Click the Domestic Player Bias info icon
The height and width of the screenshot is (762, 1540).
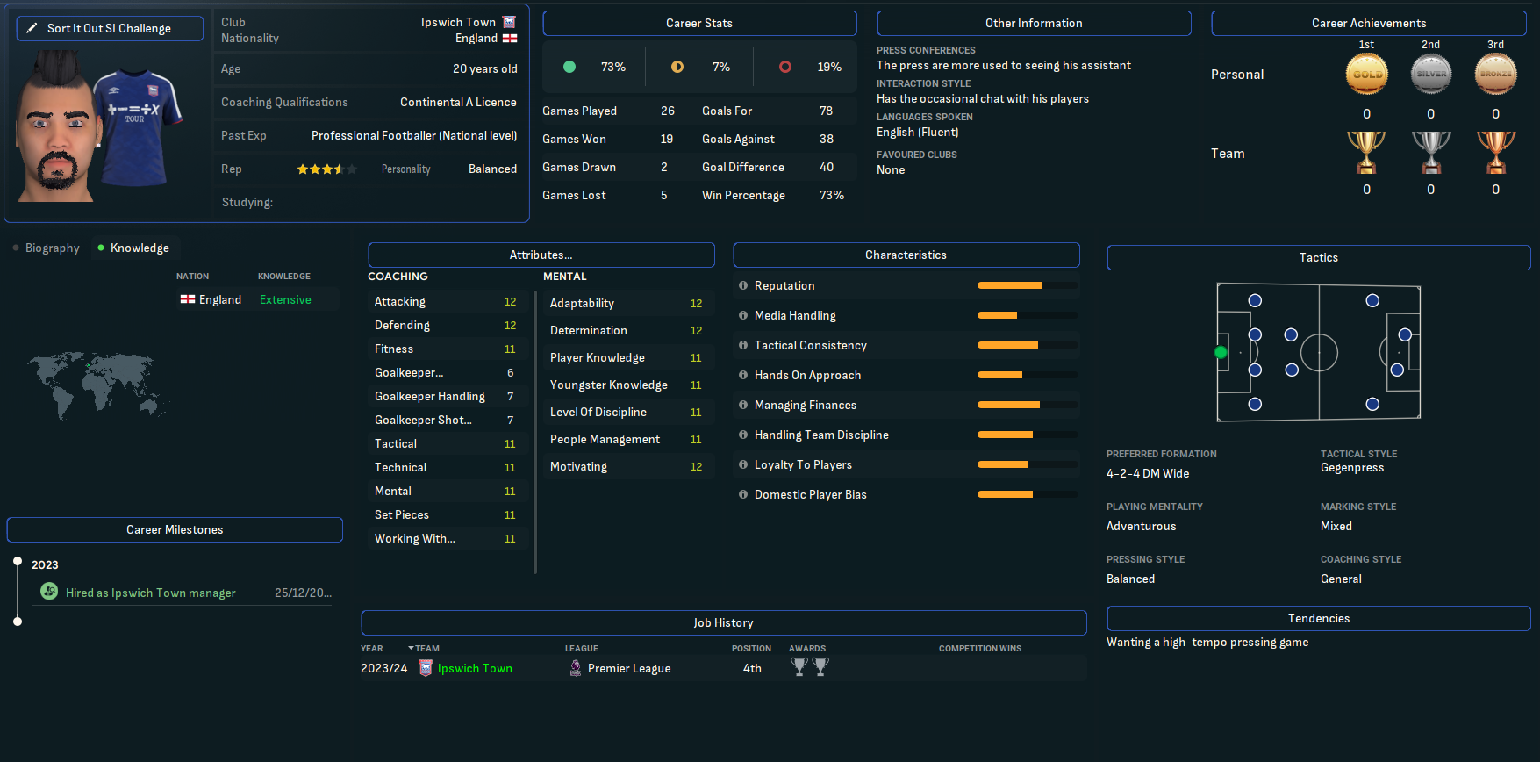[x=743, y=494]
